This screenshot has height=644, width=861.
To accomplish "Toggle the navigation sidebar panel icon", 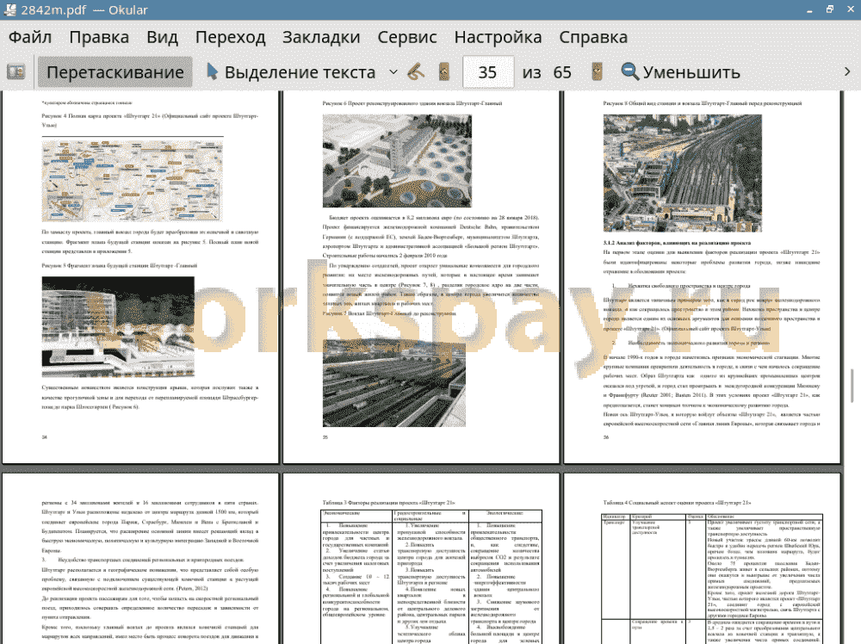I will click(15, 72).
